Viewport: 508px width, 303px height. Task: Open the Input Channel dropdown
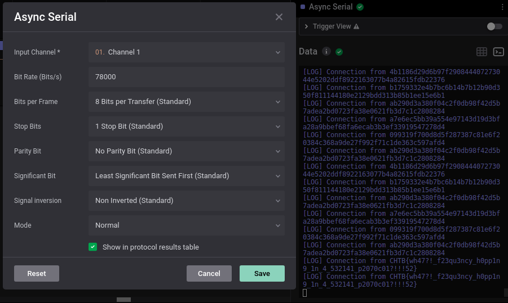click(186, 52)
